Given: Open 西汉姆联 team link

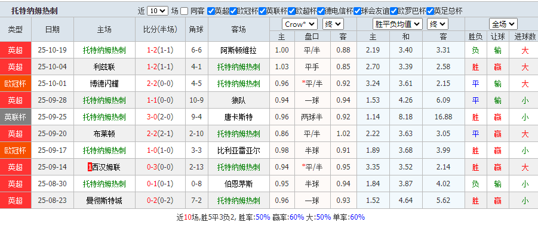Looking at the screenshot, I should tap(106, 167).
